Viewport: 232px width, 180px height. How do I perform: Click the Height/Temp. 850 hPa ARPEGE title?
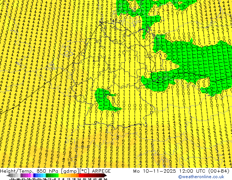[55, 171]
